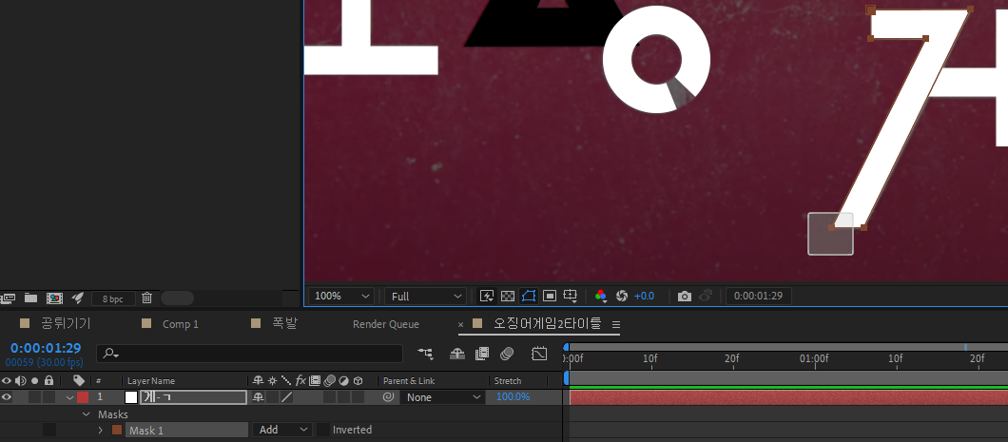Click the timeline current time 0:00:01:29

coord(46,348)
